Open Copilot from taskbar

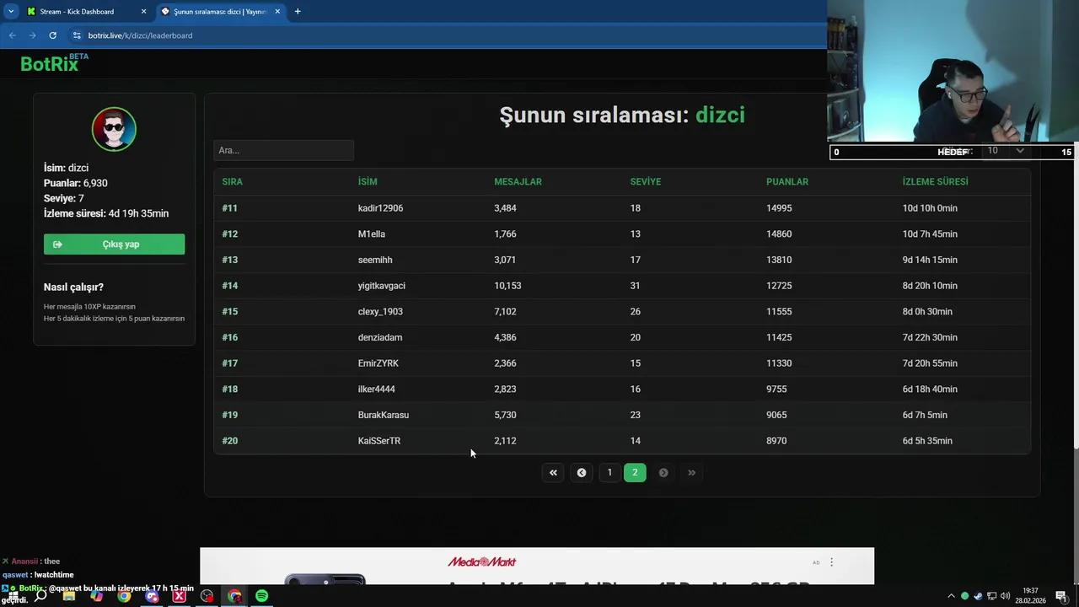pyautogui.click(x=96, y=596)
